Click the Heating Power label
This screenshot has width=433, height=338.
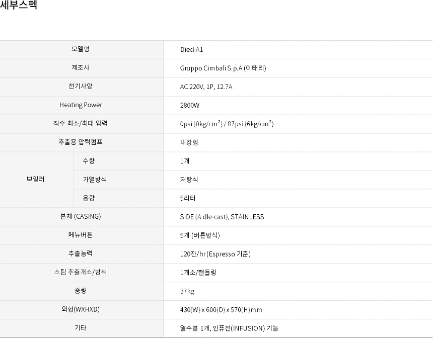pos(81,105)
